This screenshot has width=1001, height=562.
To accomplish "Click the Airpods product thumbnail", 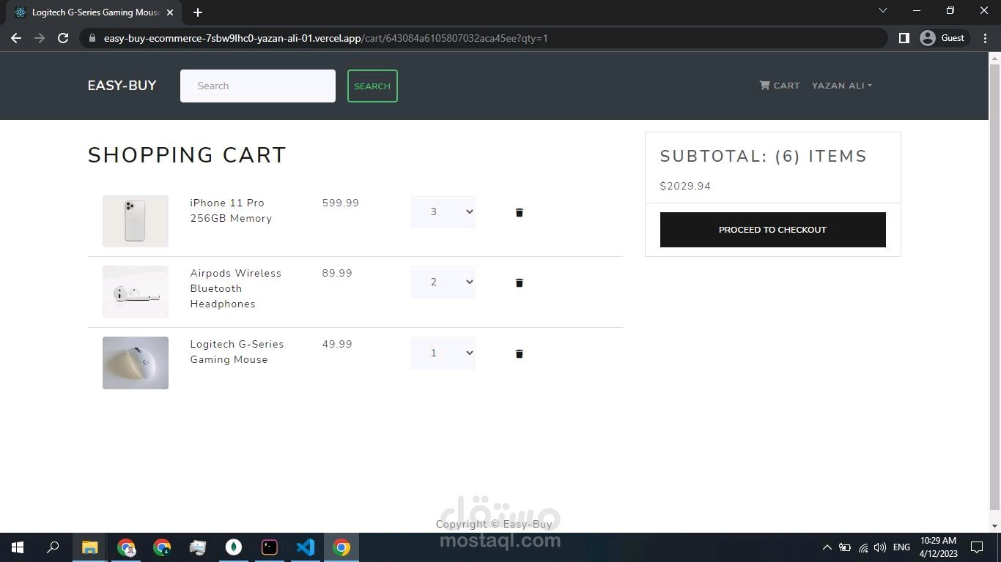I will tap(136, 292).
